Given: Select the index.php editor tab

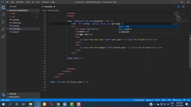Looking at the screenshot, I should [x=48, y=7].
